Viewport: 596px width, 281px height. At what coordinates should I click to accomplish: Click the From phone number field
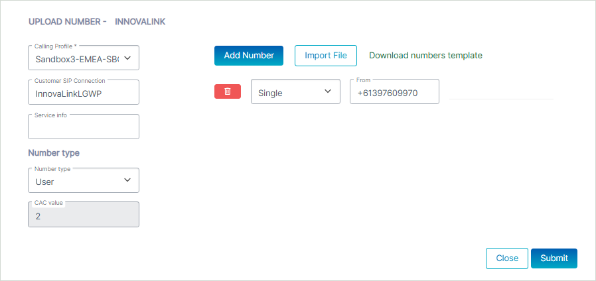coord(394,93)
